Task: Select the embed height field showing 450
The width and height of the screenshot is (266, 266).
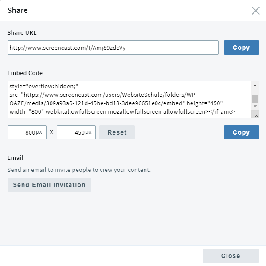Action: pos(76,132)
